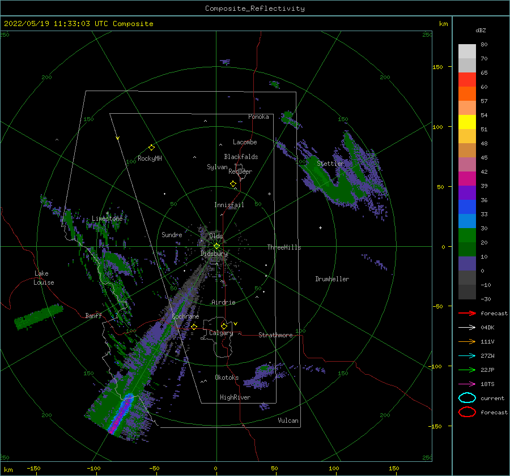
Task: Pick the dark orange 57-60 dBZ swatch
Action: [467, 93]
